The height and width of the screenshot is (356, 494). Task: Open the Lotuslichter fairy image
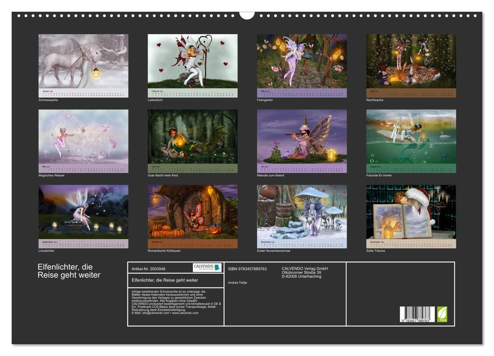[x=83, y=212]
